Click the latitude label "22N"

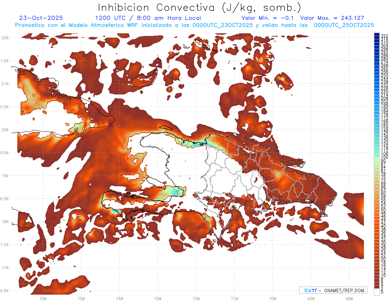(5, 38)
